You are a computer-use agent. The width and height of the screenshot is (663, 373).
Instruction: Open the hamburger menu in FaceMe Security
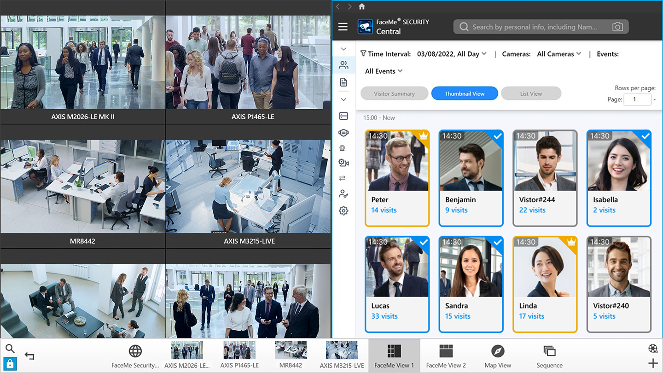coord(343,27)
